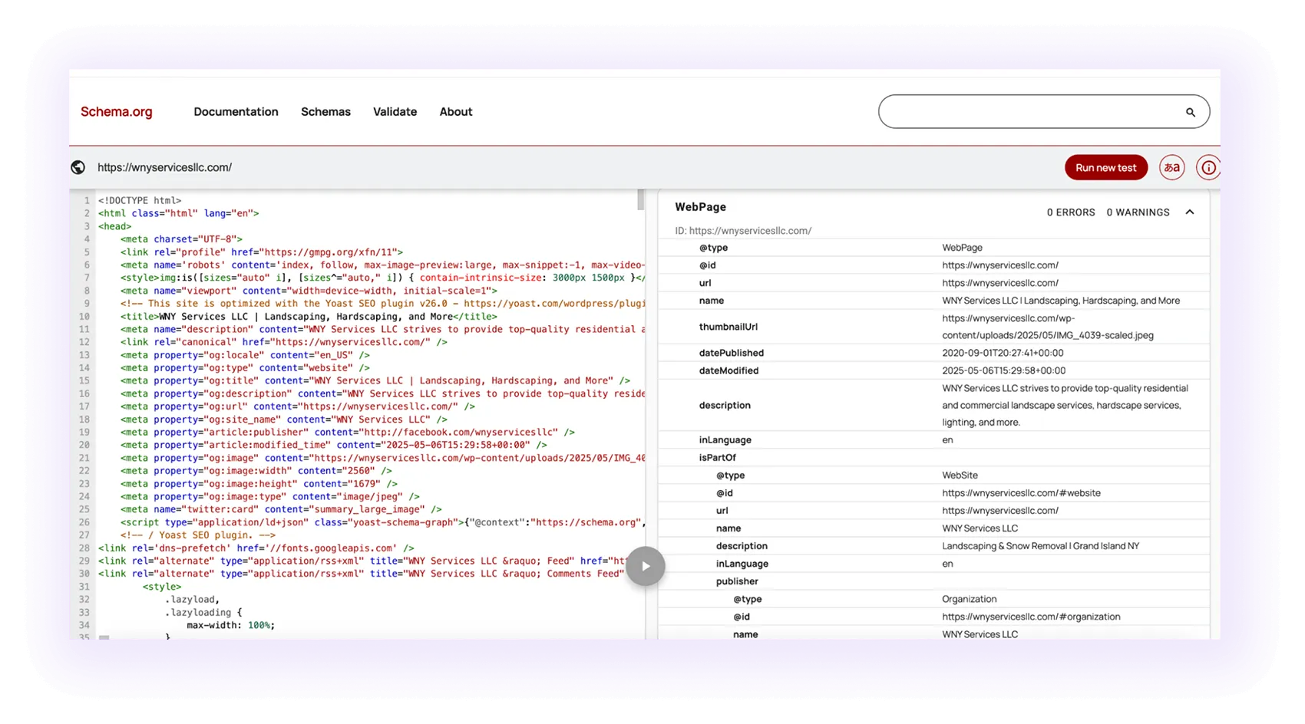Click the isPartOf property row
1305x724 pixels.
tap(933, 458)
